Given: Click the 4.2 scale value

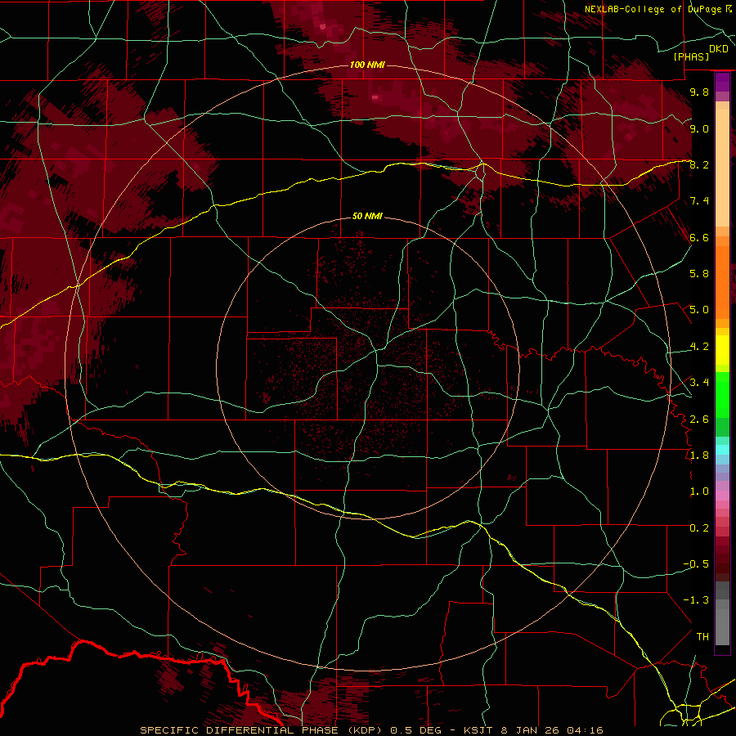Looking at the screenshot, I should tap(699, 347).
